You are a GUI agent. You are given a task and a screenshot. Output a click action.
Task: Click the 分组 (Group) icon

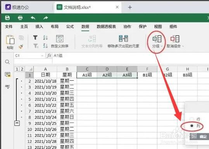(157, 39)
